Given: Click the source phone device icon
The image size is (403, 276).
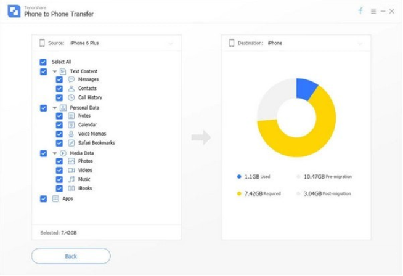Looking at the screenshot, I should pos(42,43).
